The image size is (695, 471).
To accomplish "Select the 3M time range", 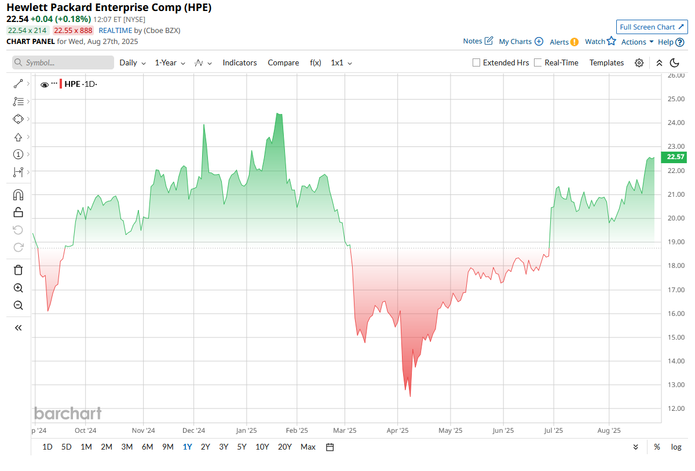I will click(x=127, y=447).
